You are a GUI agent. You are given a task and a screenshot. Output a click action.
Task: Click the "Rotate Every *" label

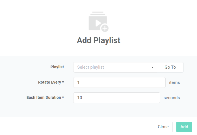(51, 82)
